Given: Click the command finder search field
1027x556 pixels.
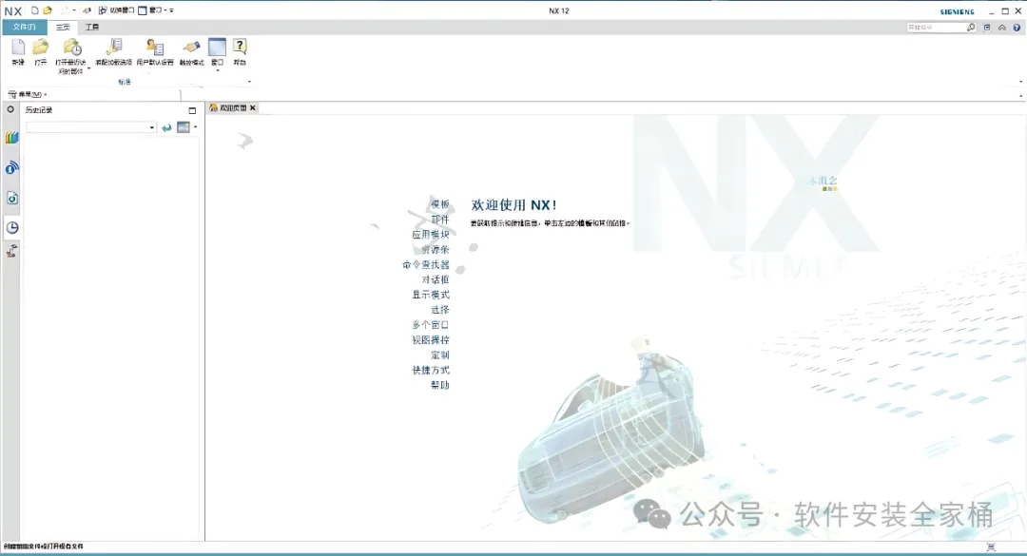Looking at the screenshot, I should pos(936,28).
